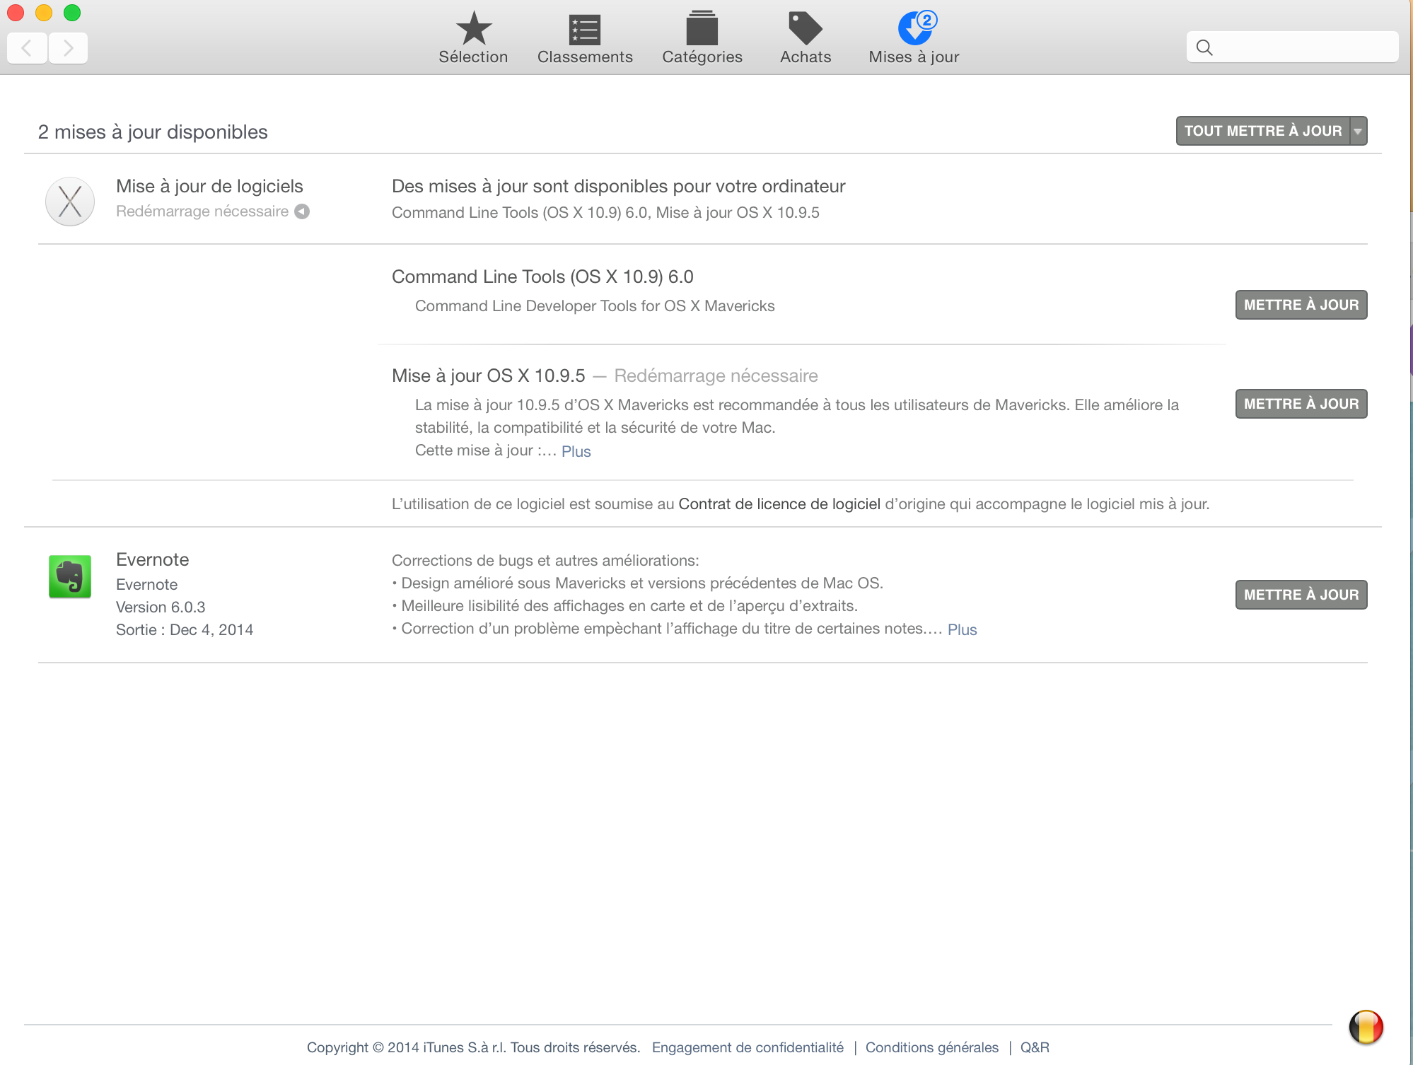Viewport: 1413px width, 1065px height.
Task: Go back with the left arrow
Action: point(27,48)
